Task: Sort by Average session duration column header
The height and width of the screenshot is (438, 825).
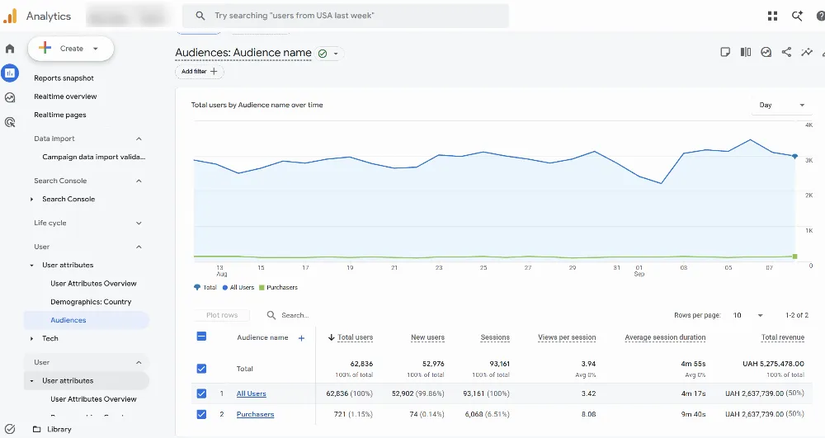Action: [665, 337]
